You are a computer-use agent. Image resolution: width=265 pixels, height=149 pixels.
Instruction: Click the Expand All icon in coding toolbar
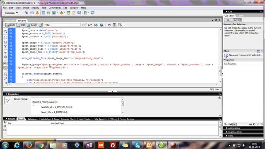pos(5,46)
